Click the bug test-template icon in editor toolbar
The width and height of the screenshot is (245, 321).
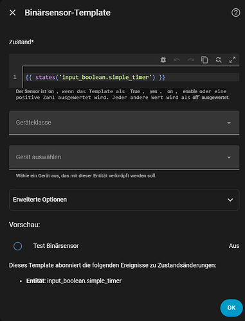click(x=163, y=60)
